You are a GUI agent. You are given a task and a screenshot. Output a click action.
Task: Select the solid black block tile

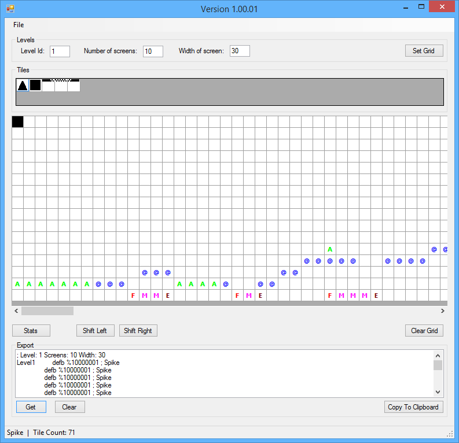click(x=35, y=85)
